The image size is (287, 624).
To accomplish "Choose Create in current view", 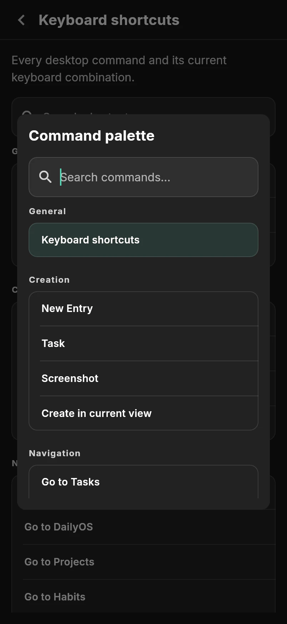I will 143,413.
